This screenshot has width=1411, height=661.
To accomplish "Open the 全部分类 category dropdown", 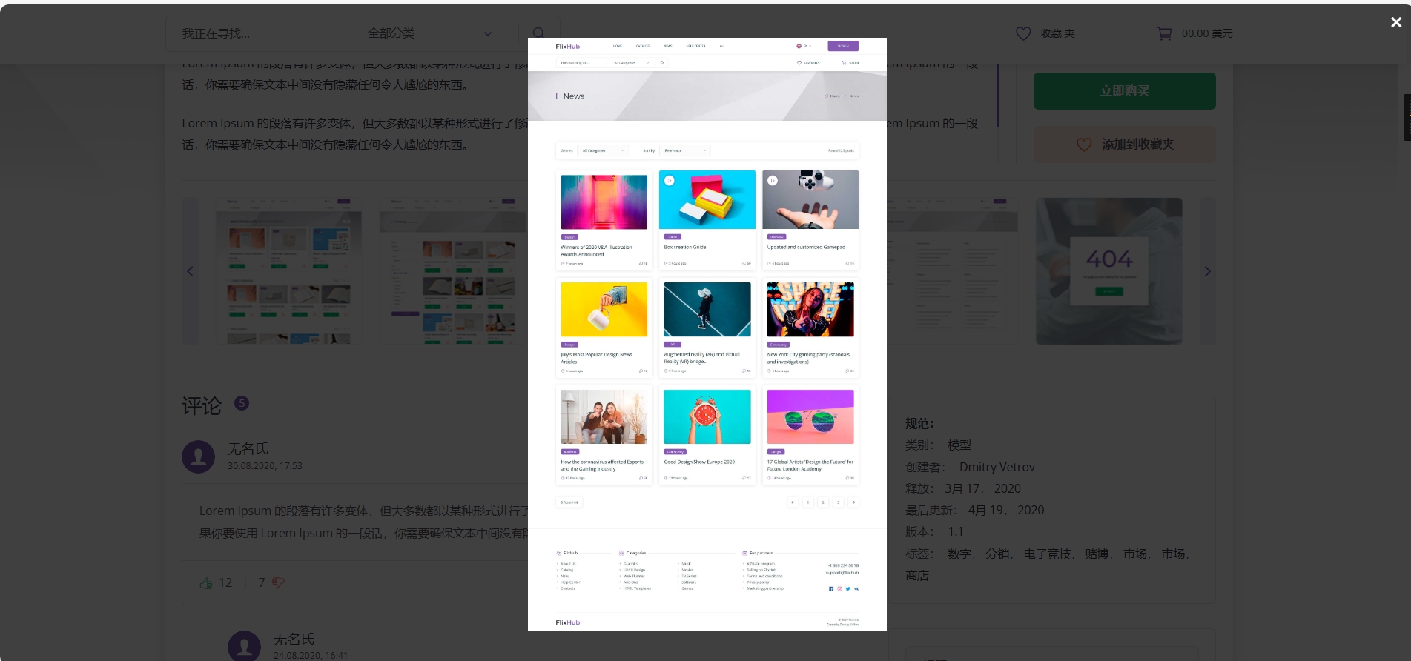I will (429, 33).
